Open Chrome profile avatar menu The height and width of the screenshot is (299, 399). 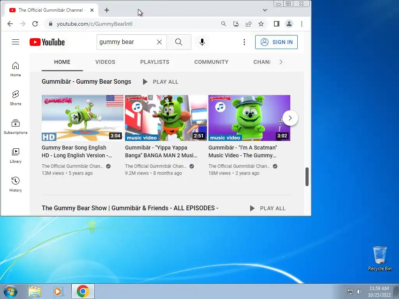click(x=289, y=24)
